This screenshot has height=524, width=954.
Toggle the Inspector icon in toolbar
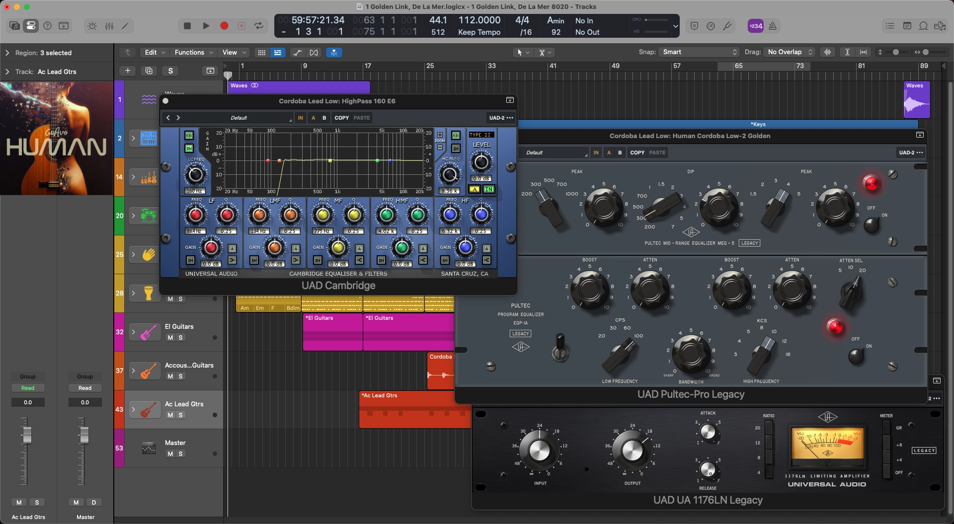pos(31,26)
